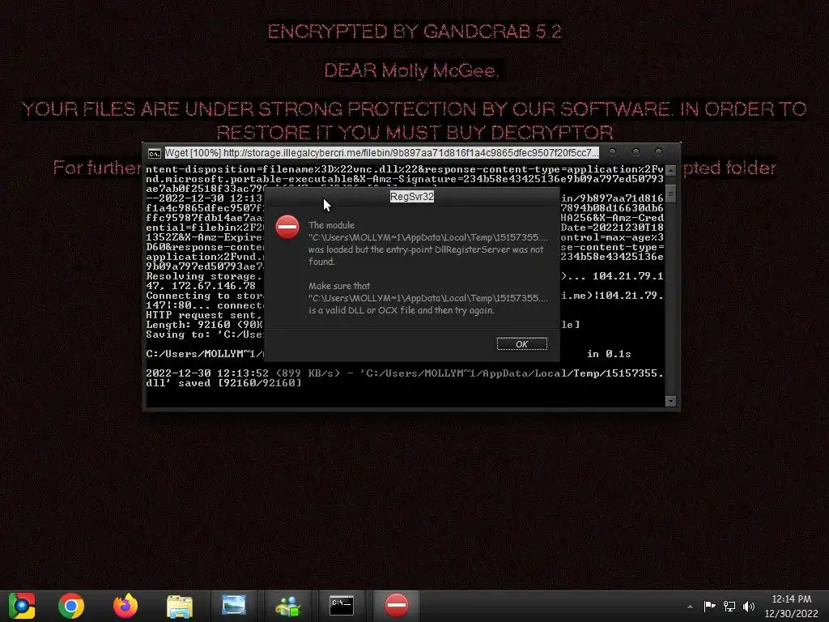
Task: Click 'RESTORE IT YOU MUST BUY DECRYPTOR' text
Action: pos(415,132)
